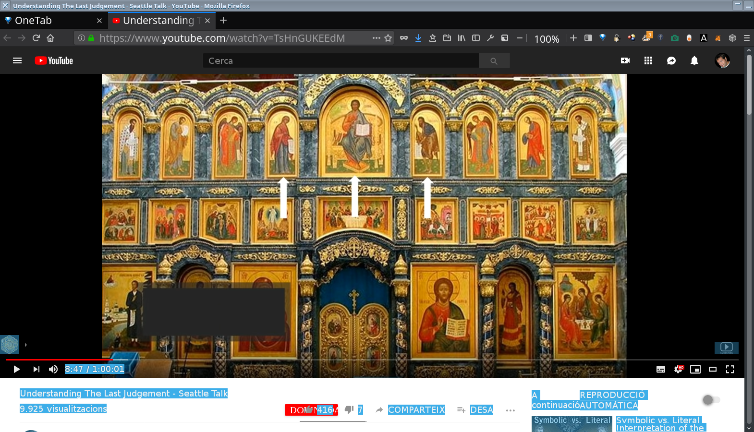
Task: Open developer tools wrench icon
Action: pos(490,38)
